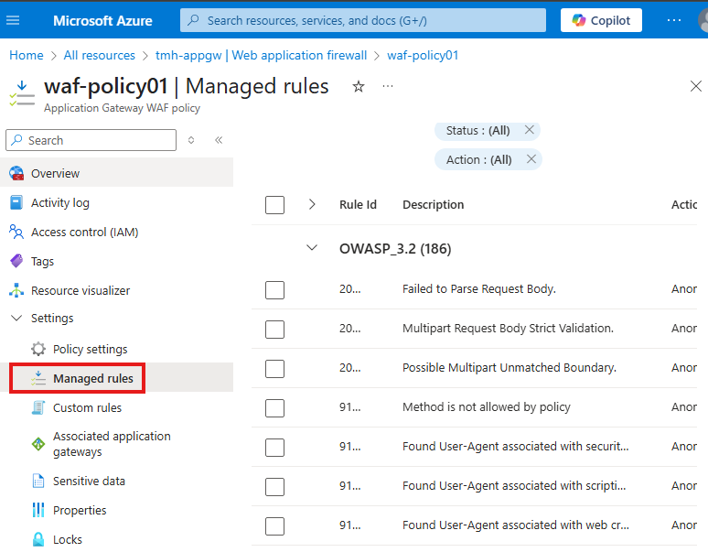Open tmh-appgw Web application firewall breadcrumb
The image size is (708, 552).
click(261, 55)
